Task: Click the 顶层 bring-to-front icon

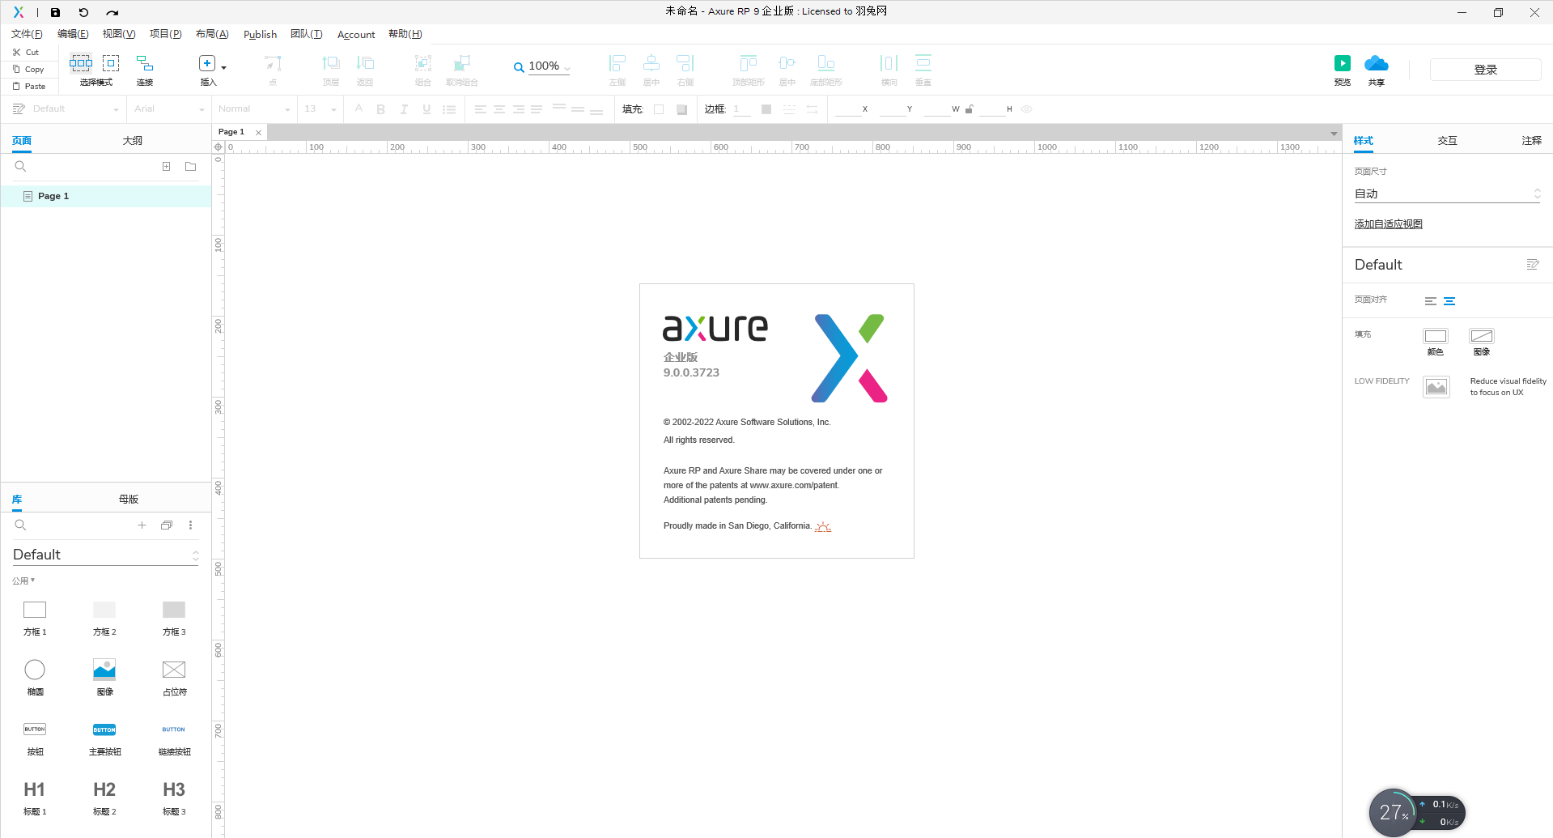Action: pos(330,70)
